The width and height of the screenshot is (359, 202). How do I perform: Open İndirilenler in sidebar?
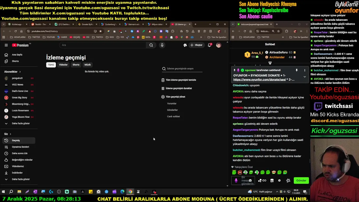point(19,173)
